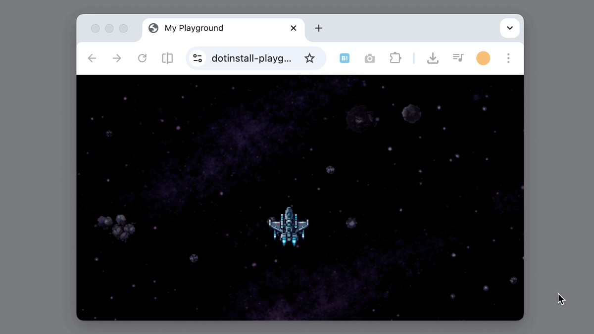Click the spaceship in the game
This screenshot has width=594, height=334.
(x=289, y=226)
